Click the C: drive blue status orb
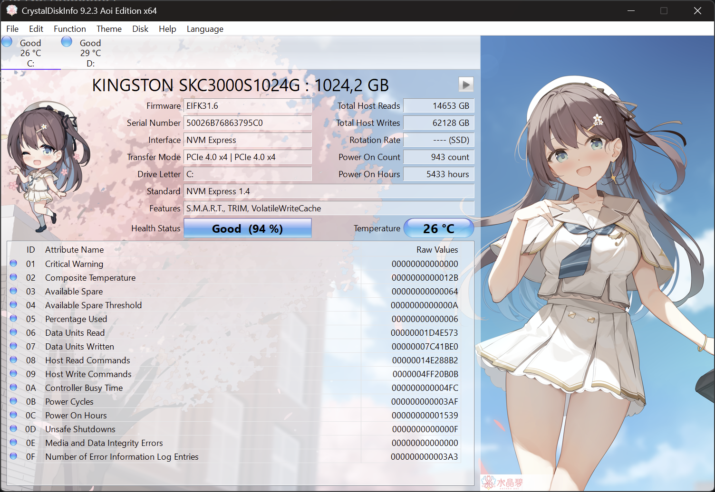The height and width of the screenshot is (492, 715). [7, 42]
